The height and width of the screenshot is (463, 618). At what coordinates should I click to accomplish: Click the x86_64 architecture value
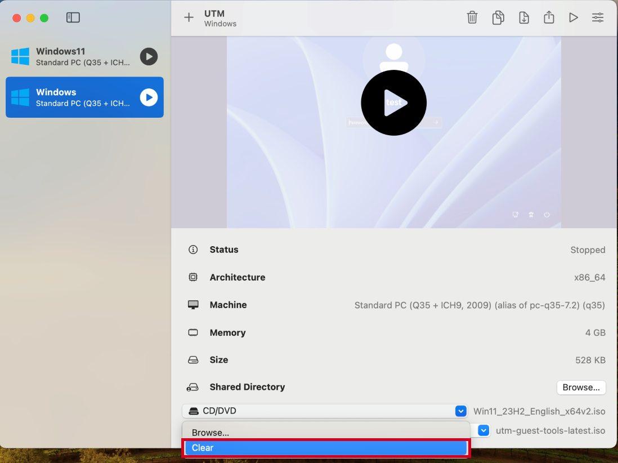pos(590,278)
